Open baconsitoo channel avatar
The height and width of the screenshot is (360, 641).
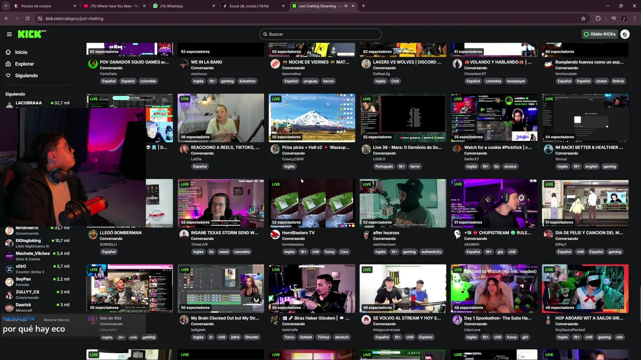(275, 63)
